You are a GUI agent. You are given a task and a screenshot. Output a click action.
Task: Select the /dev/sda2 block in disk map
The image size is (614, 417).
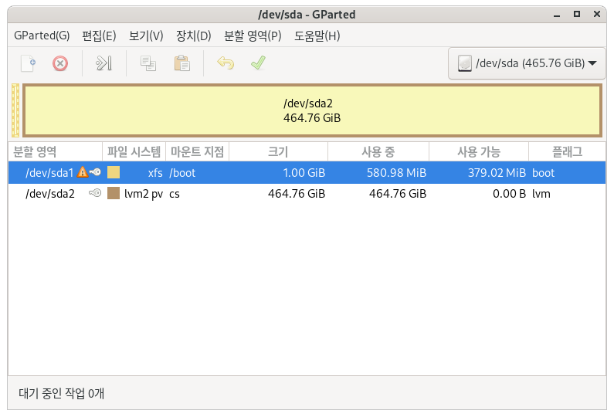(x=312, y=110)
